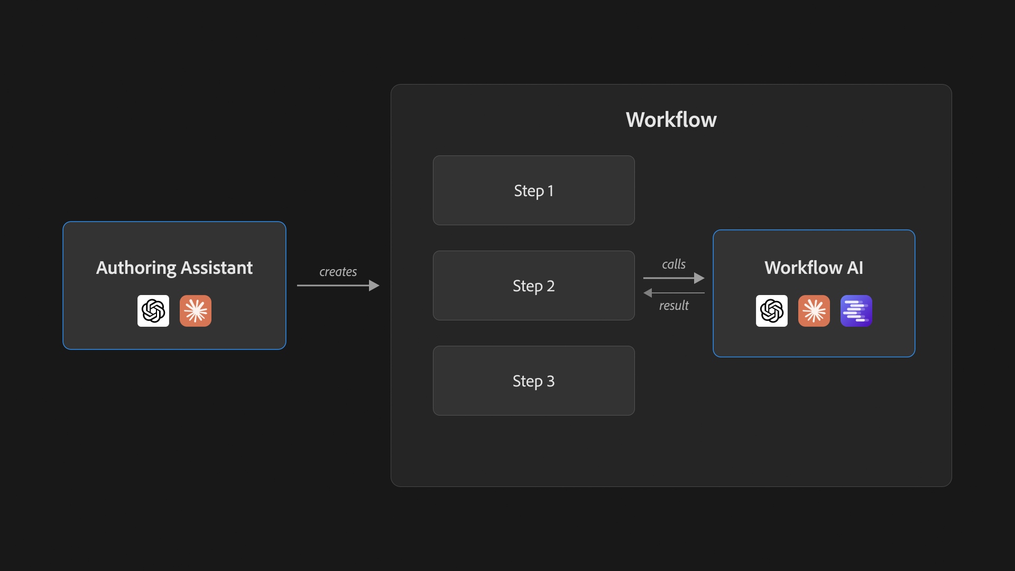Click the OpenAI logo in Workflow AI
Screen dimensions: 1015x571
pyautogui.click(x=772, y=311)
